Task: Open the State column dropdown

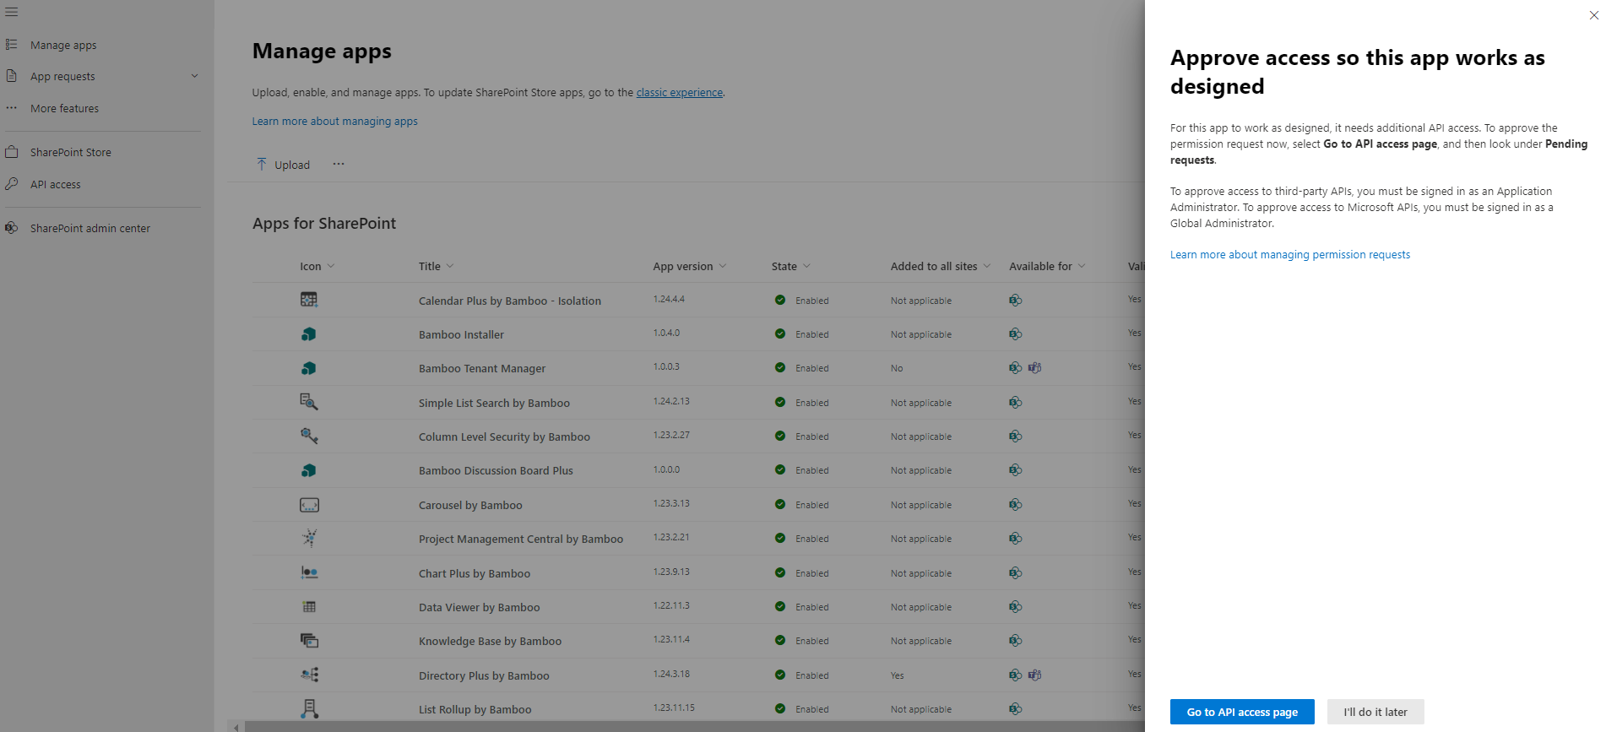Action: (806, 266)
